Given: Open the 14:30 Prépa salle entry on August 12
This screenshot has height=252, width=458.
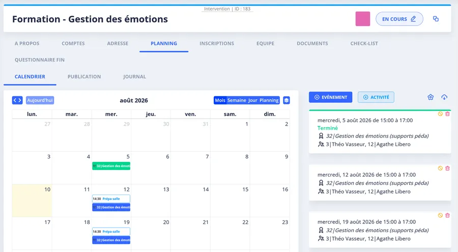Looking at the screenshot, I should click(111, 199).
